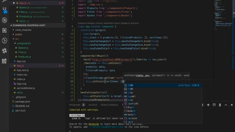This screenshot has height=132, width=235.
Task: Choose the NodeJS autocomplete suggestion
Action: [x=162, y=111]
